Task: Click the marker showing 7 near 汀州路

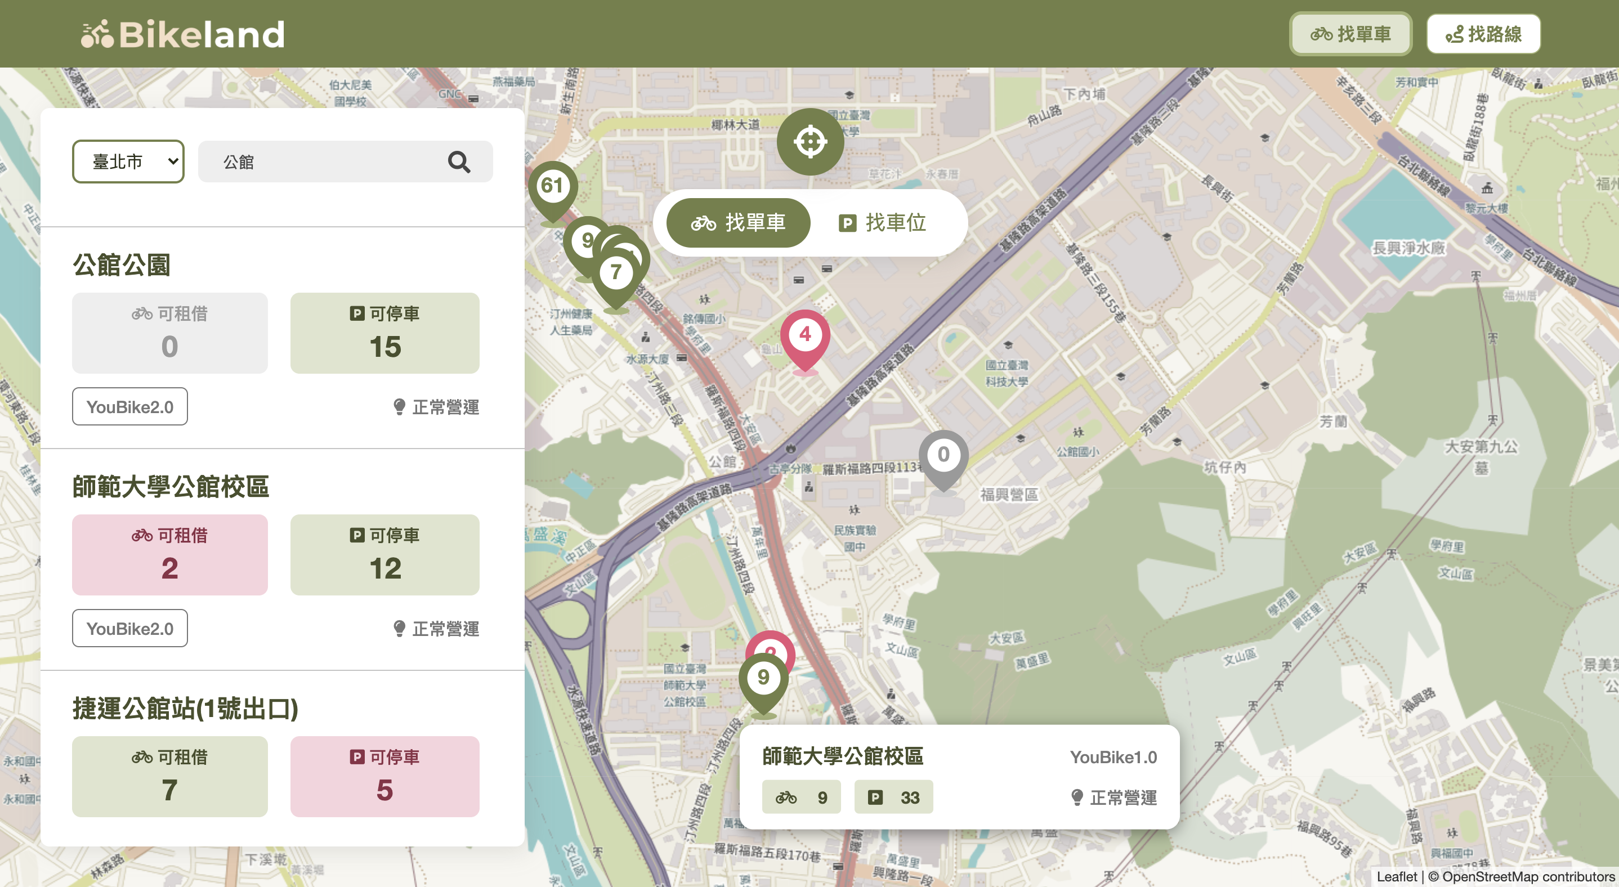Action: pos(617,271)
